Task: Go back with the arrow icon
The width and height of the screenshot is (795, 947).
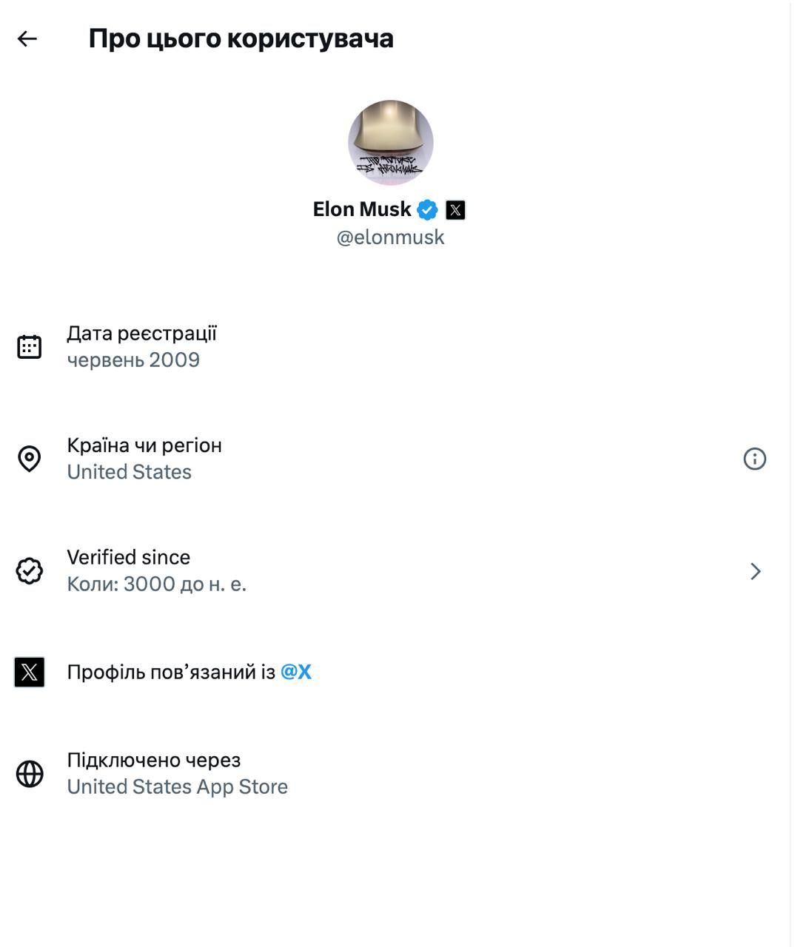Action: coord(27,38)
